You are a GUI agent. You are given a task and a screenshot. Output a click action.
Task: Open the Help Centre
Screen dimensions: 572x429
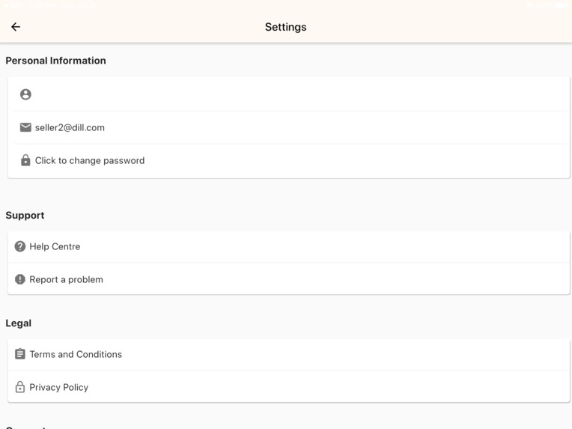(x=288, y=246)
